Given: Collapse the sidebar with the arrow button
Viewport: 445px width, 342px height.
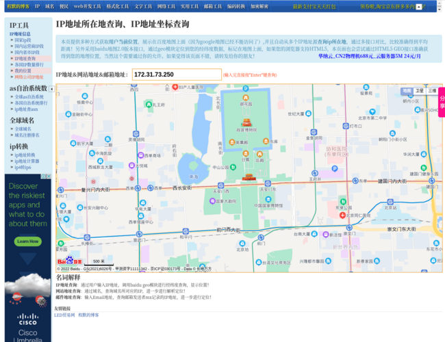Looking at the screenshot, I should point(52,89).
